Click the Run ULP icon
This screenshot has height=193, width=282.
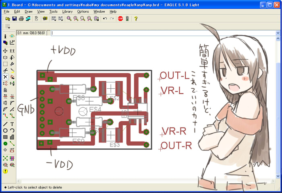click(x=60, y=18)
